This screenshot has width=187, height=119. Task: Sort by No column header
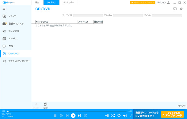tap(37, 22)
